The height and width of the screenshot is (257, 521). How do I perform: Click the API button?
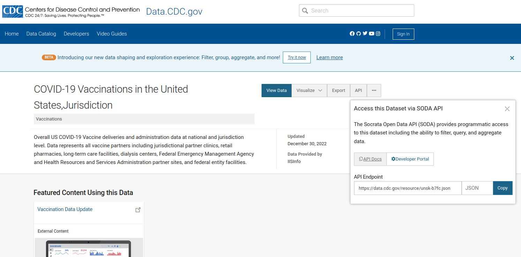(x=358, y=91)
